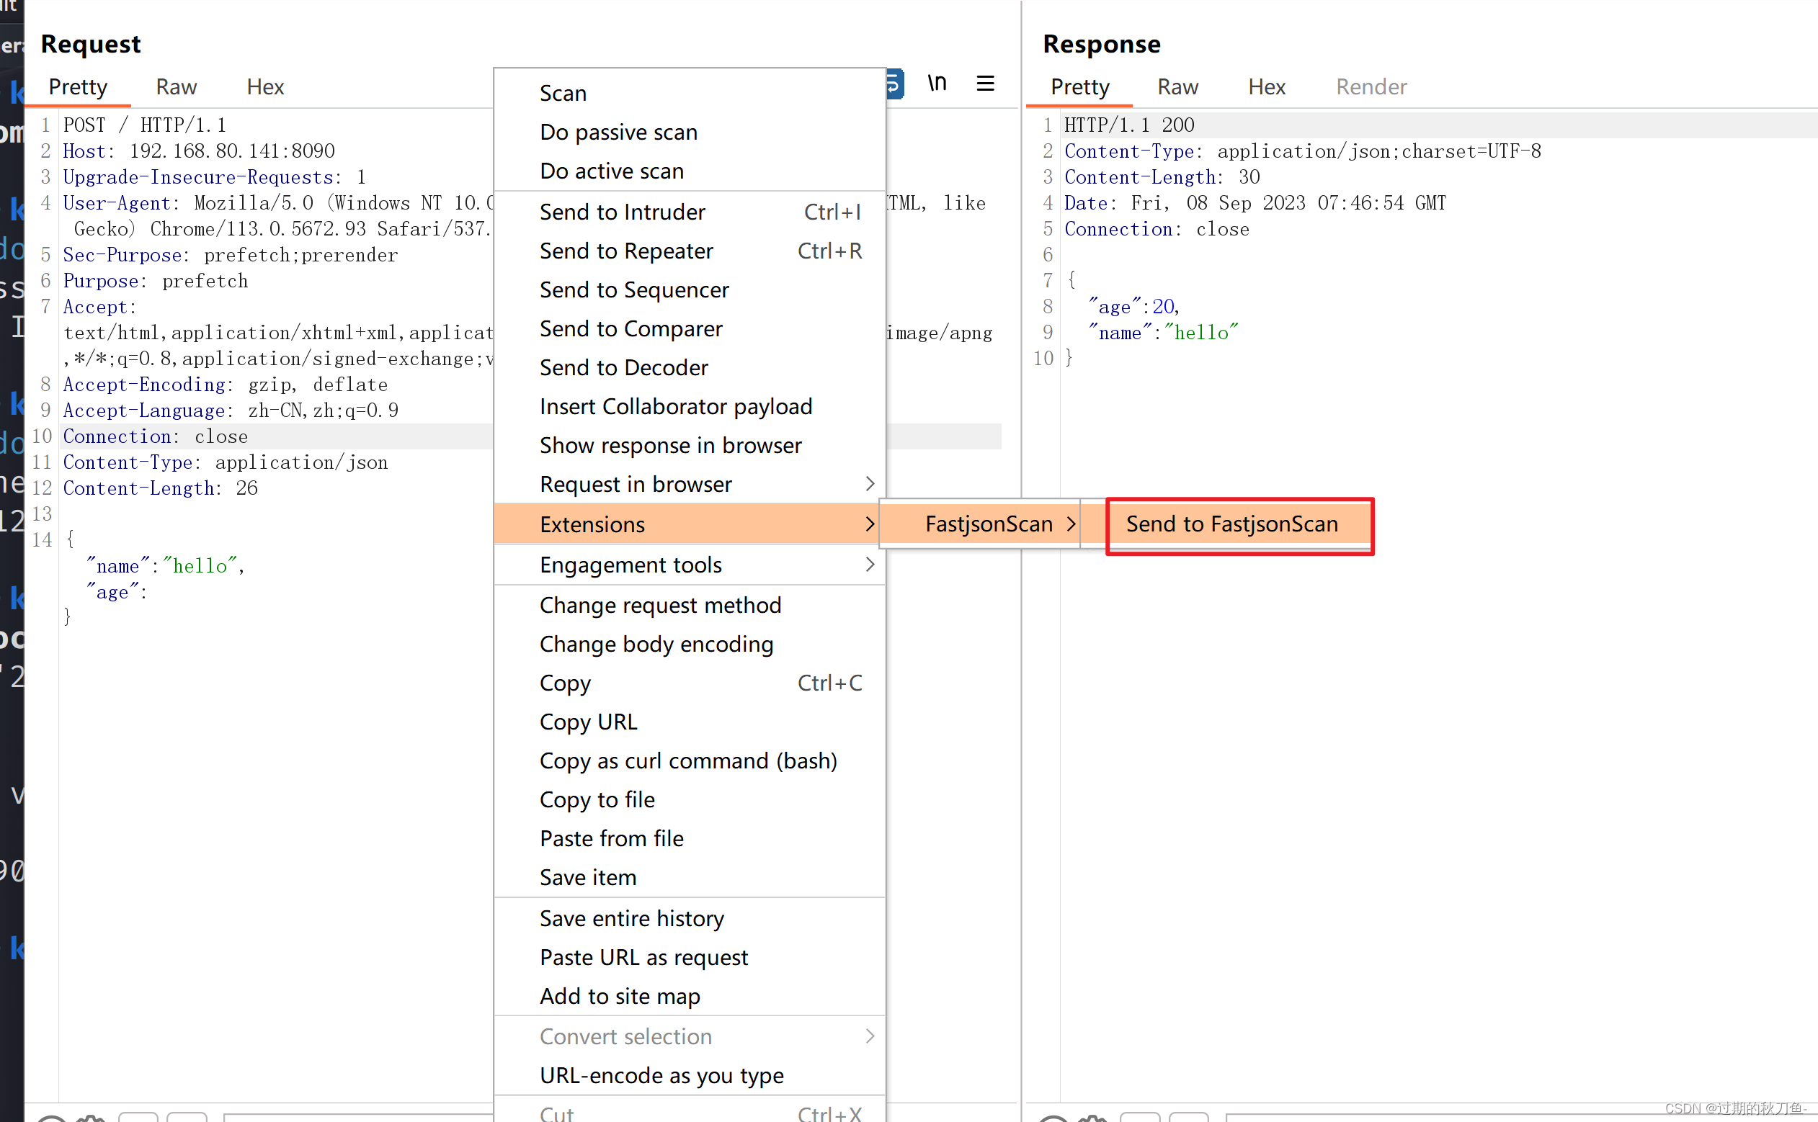
Task: Open the request editor hamburger menu icon
Action: pyautogui.click(x=985, y=84)
